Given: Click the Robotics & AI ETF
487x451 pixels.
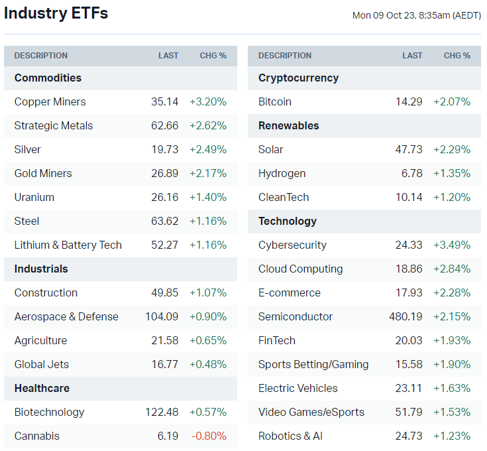Looking at the screenshot, I should (290, 436).
